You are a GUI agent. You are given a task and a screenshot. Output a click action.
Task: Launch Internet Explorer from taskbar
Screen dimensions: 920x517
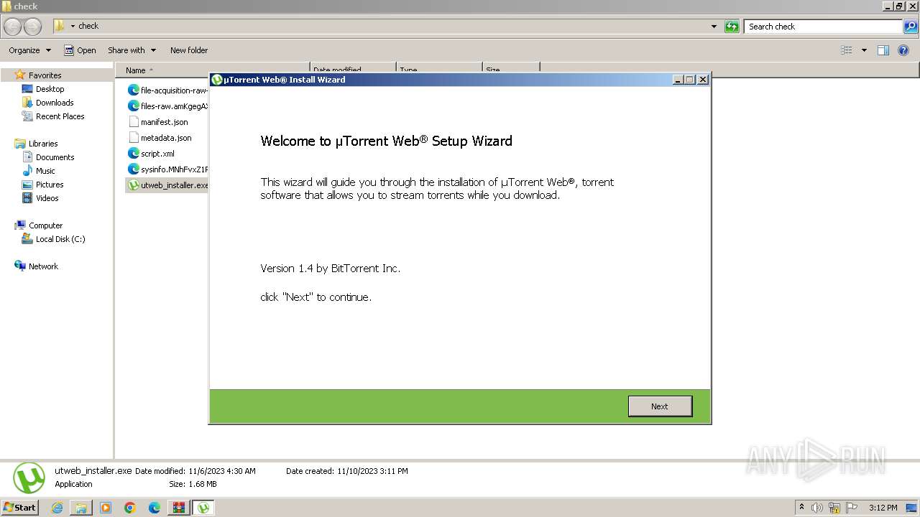[x=57, y=508]
